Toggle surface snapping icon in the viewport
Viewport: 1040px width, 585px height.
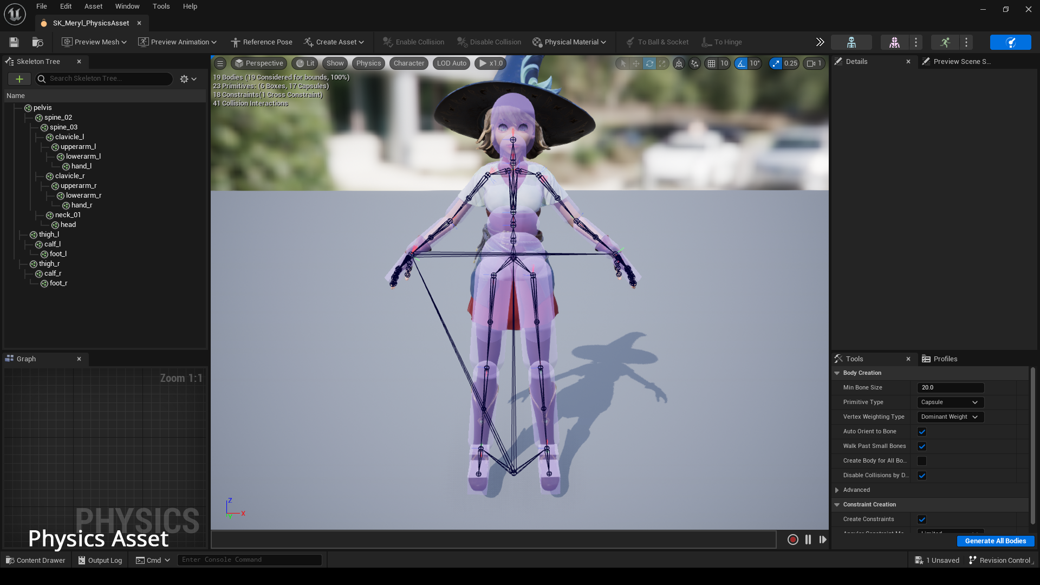click(694, 63)
